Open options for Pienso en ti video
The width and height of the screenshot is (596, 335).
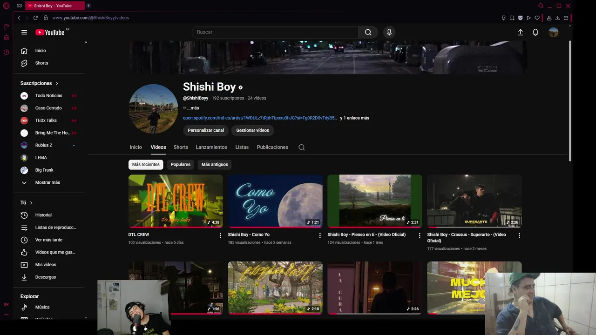pos(420,235)
